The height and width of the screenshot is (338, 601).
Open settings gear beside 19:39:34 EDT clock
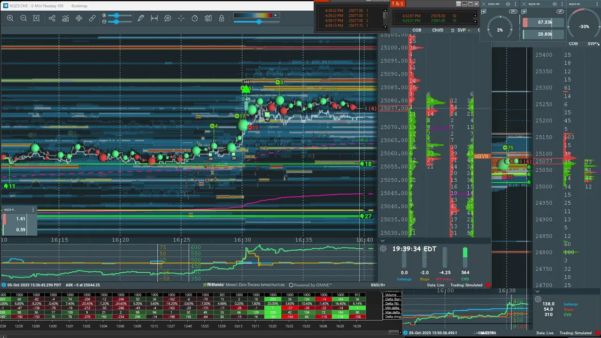pos(383,249)
